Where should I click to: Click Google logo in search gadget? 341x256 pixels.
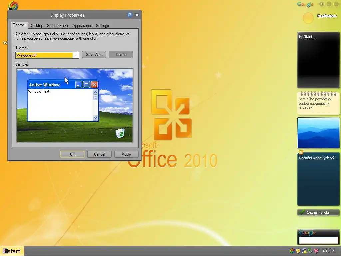[x=307, y=233]
